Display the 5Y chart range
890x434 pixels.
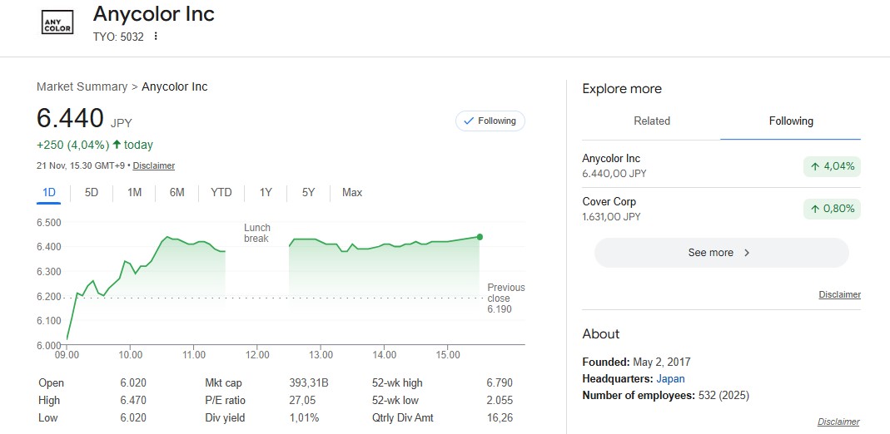[x=308, y=193]
